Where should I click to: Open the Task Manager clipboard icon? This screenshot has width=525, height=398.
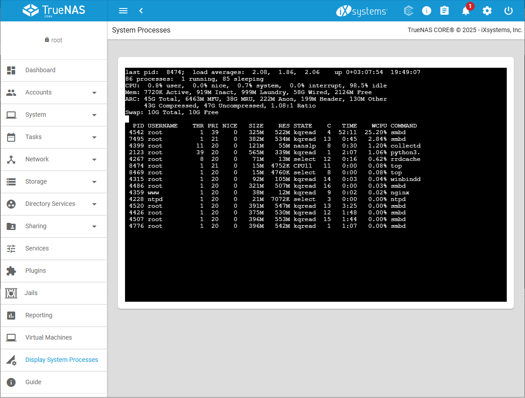(x=444, y=11)
